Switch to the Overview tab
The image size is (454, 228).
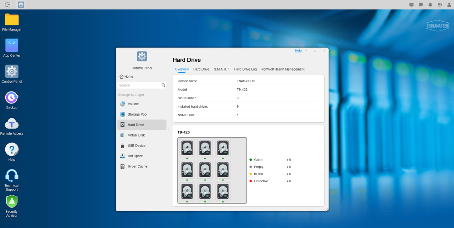[182, 69]
